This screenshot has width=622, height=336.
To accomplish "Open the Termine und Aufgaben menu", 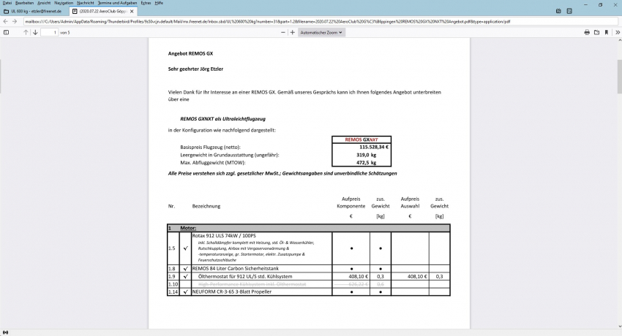I will point(117,3).
